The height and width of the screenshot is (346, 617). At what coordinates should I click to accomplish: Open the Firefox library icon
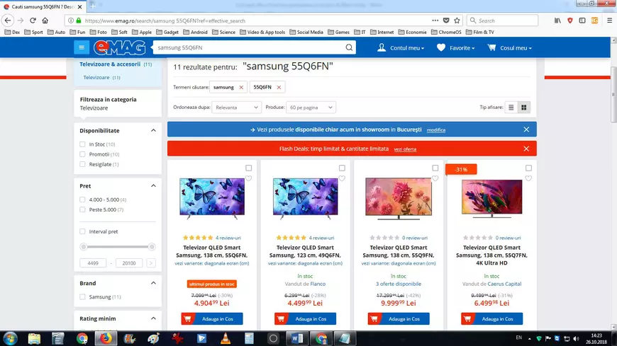pos(557,21)
